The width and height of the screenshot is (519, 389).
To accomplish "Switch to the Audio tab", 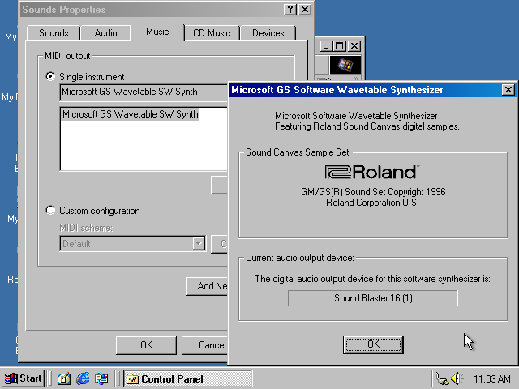I will tap(105, 33).
